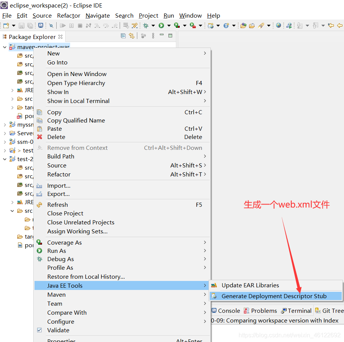Click the Run Last Tool icon

pos(192,25)
